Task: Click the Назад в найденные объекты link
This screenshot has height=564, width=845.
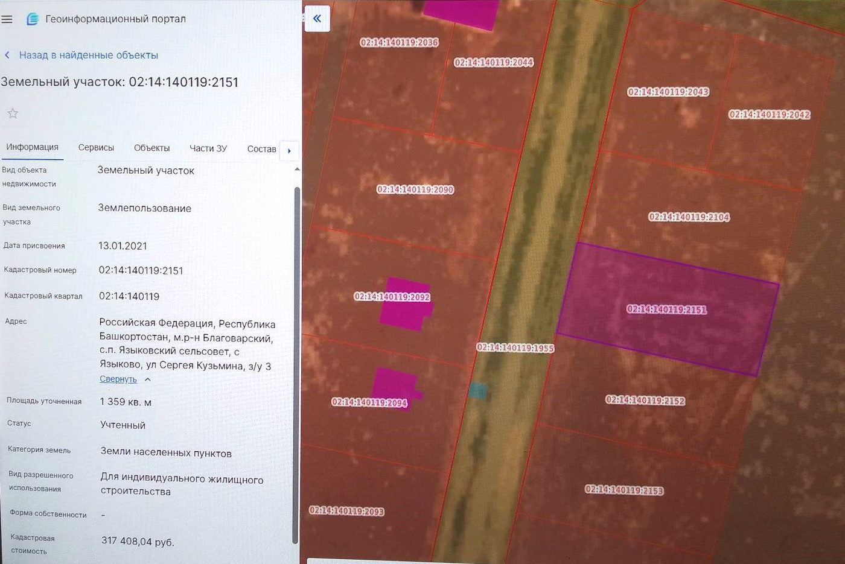Action: click(x=89, y=55)
